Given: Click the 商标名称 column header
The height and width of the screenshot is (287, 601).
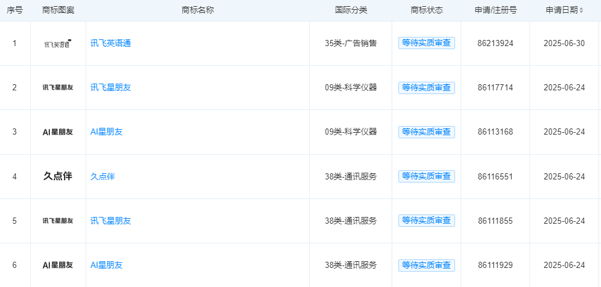Looking at the screenshot, I should click(198, 10).
